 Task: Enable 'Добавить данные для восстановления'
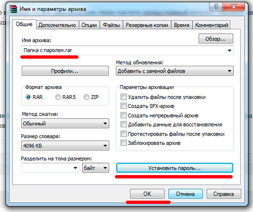tap(123, 124)
